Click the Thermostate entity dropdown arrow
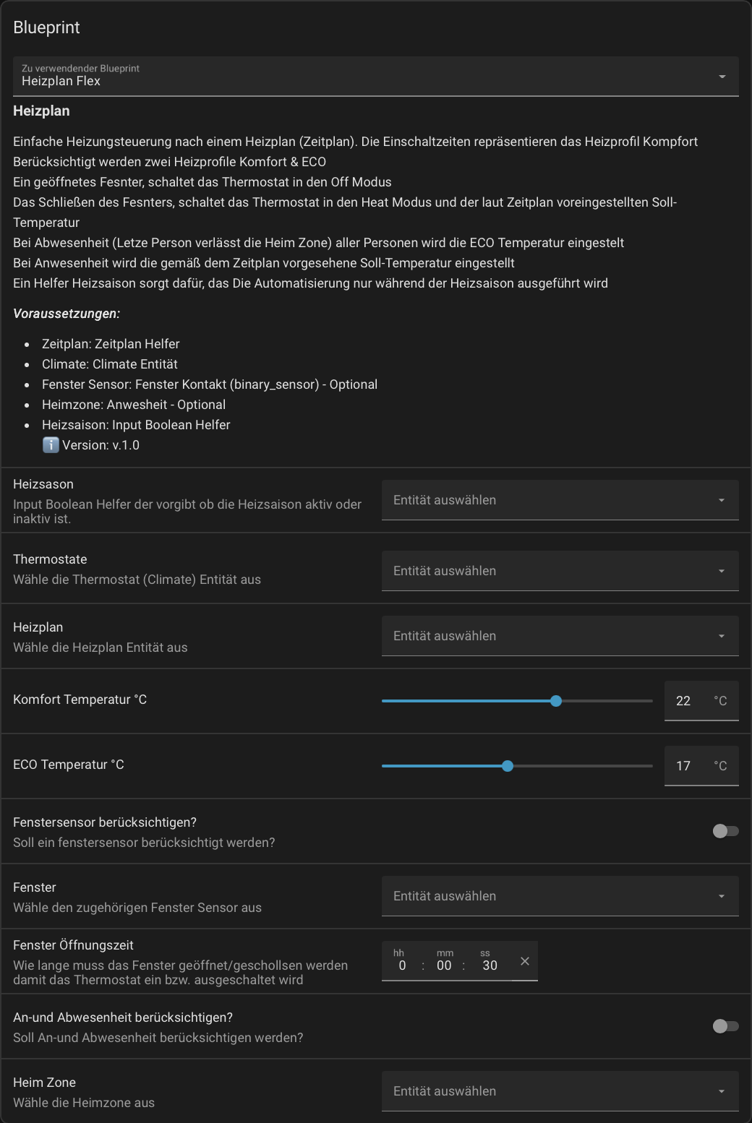752x1123 pixels. point(721,571)
